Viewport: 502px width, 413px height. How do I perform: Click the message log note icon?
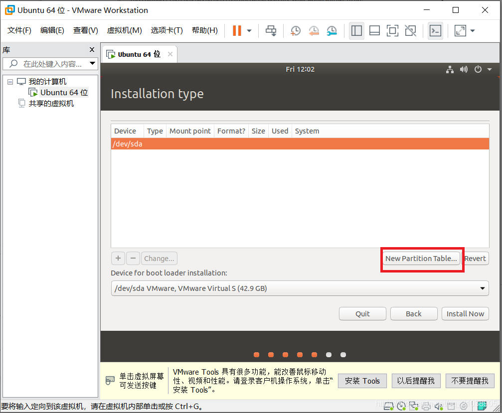(x=482, y=406)
